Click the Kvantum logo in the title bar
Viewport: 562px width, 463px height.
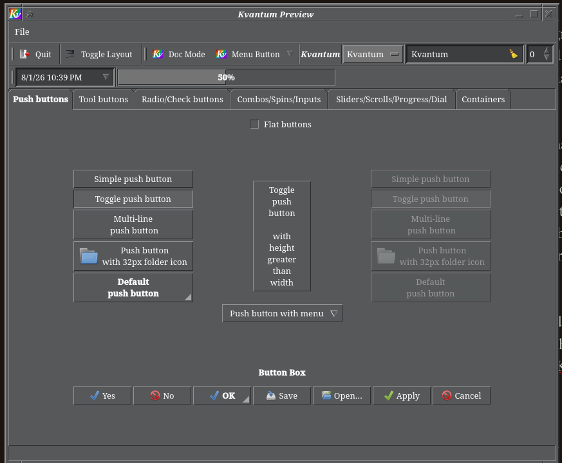pyautogui.click(x=15, y=14)
